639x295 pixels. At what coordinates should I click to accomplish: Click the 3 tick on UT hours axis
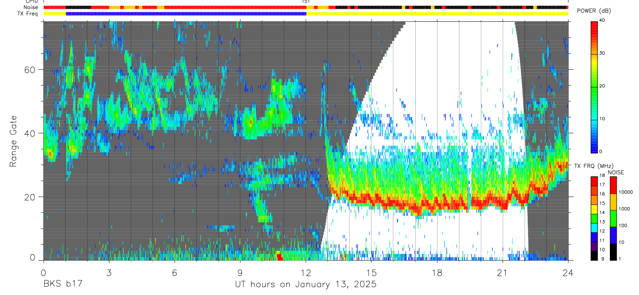click(x=109, y=272)
